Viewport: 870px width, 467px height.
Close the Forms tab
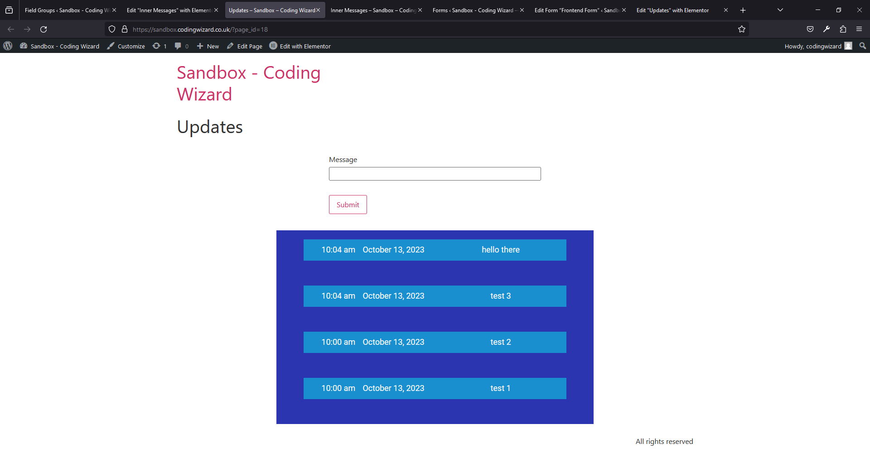[x=522, y=10]
